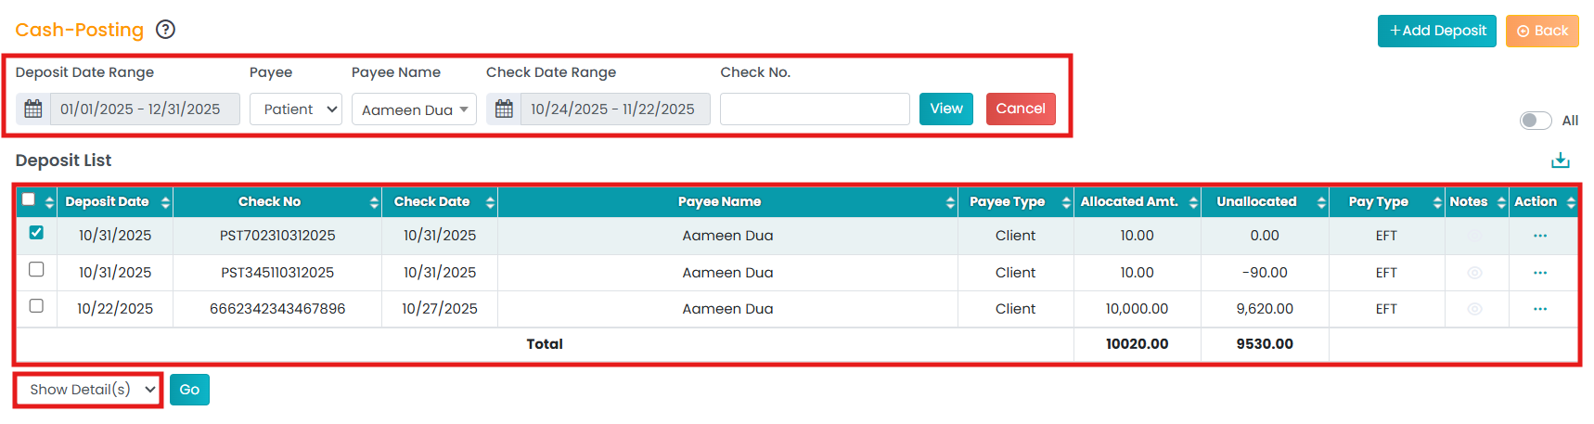
Task: Sort by Deposit Date column header
Action: coord(107,201)
